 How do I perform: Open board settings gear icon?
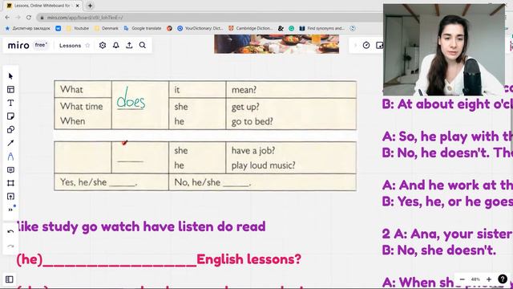point(103,45)
